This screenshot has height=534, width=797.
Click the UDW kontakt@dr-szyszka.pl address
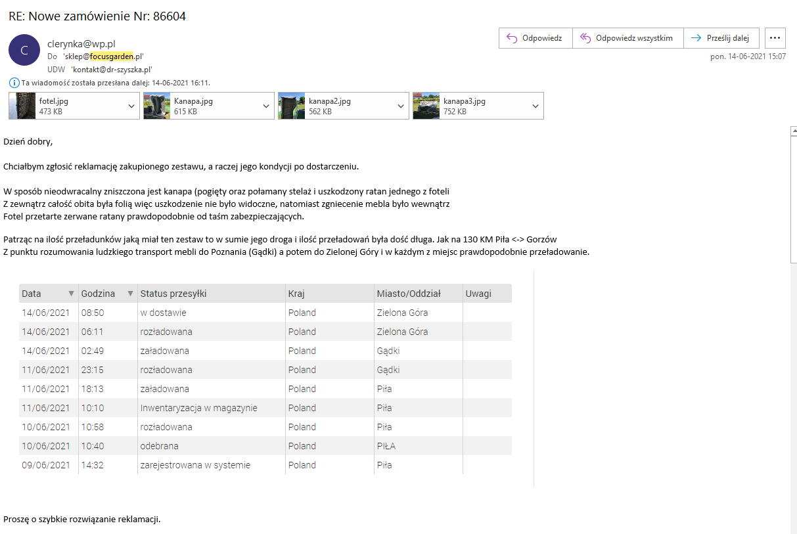coord(112,69)
